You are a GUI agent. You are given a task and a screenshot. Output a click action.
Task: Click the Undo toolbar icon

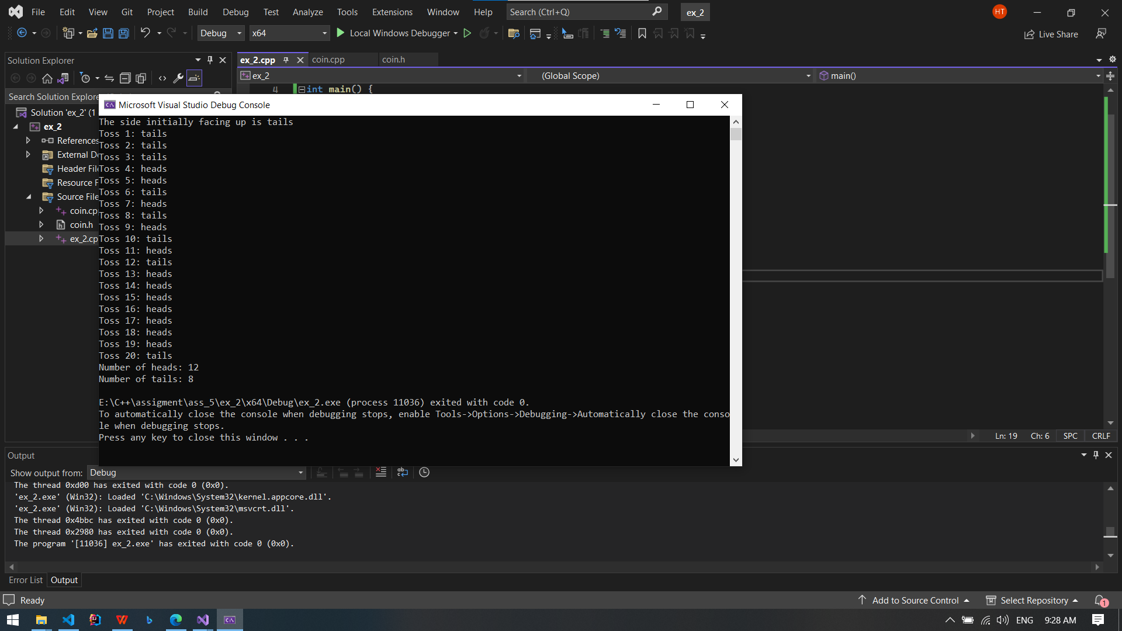click(145, 33)
